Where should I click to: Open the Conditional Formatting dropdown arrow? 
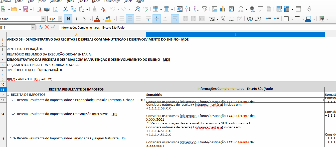(x=327, y=19)
